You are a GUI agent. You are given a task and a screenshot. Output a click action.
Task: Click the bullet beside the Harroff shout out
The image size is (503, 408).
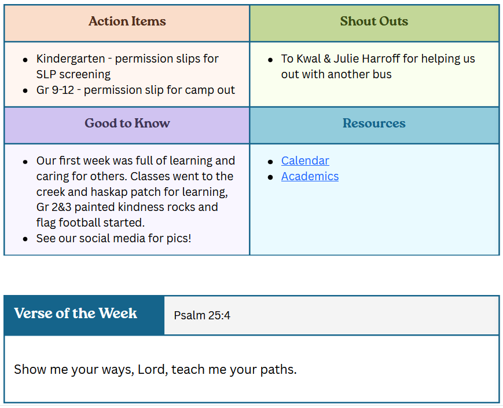pyautogui.click(x=270, y=60)
